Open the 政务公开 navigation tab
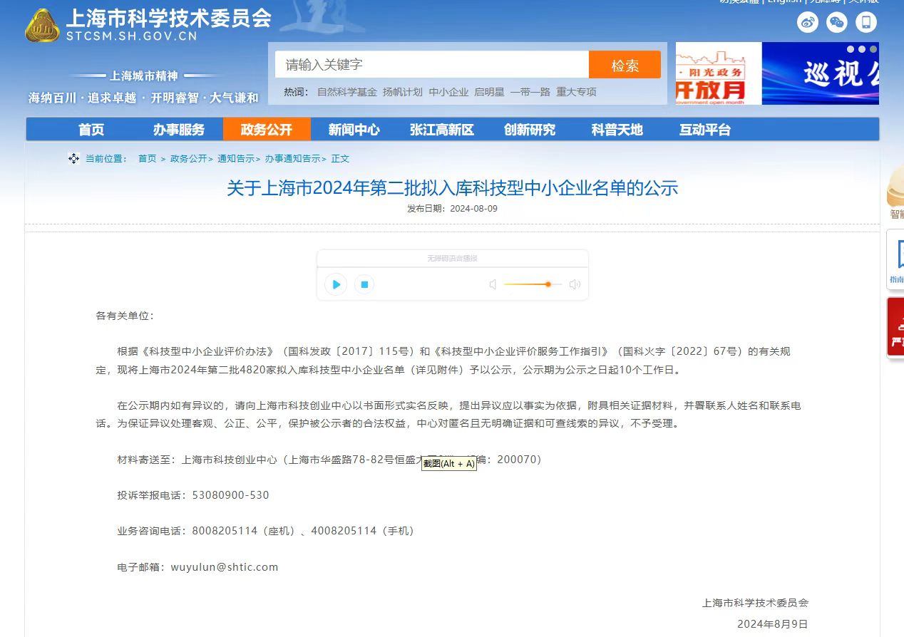This screenshot has width=904, height=637. (267, 130)
